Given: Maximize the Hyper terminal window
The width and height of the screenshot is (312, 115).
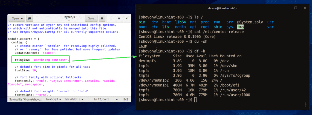Looking at the screenshot, I should 296,8.
